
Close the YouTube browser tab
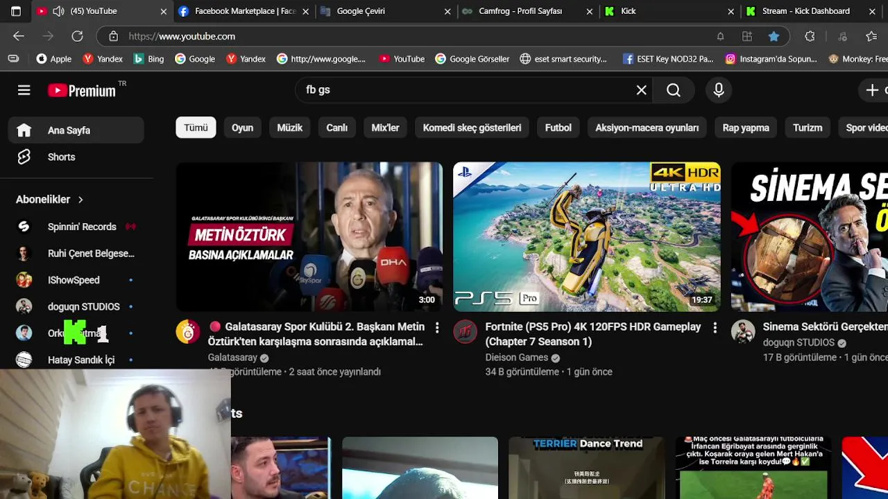pos(164,11)
